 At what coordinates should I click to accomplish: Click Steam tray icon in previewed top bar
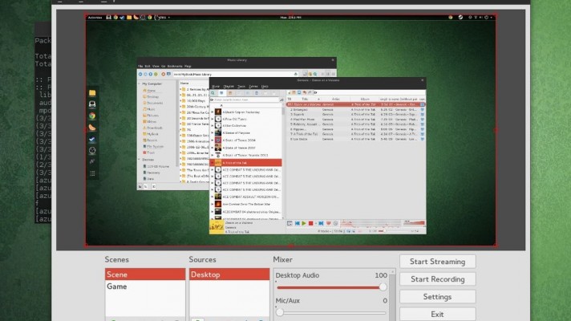[x=460, y=17]
